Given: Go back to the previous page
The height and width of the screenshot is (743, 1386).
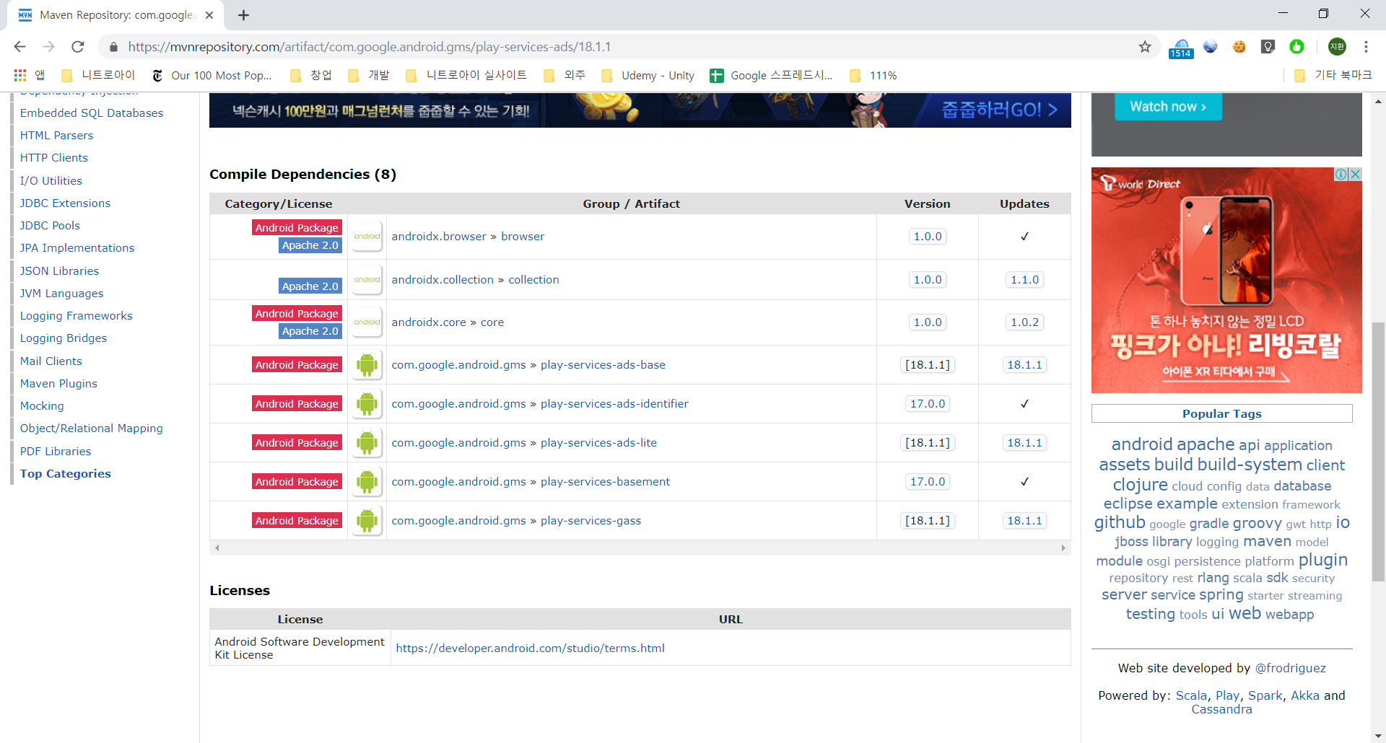Looking at the screenshot, I should 19,47.
